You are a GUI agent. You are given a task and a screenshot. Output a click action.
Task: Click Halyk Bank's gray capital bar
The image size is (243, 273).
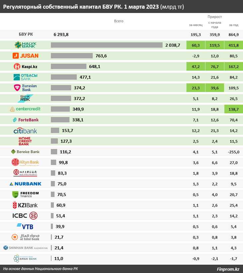coord(107,45)
